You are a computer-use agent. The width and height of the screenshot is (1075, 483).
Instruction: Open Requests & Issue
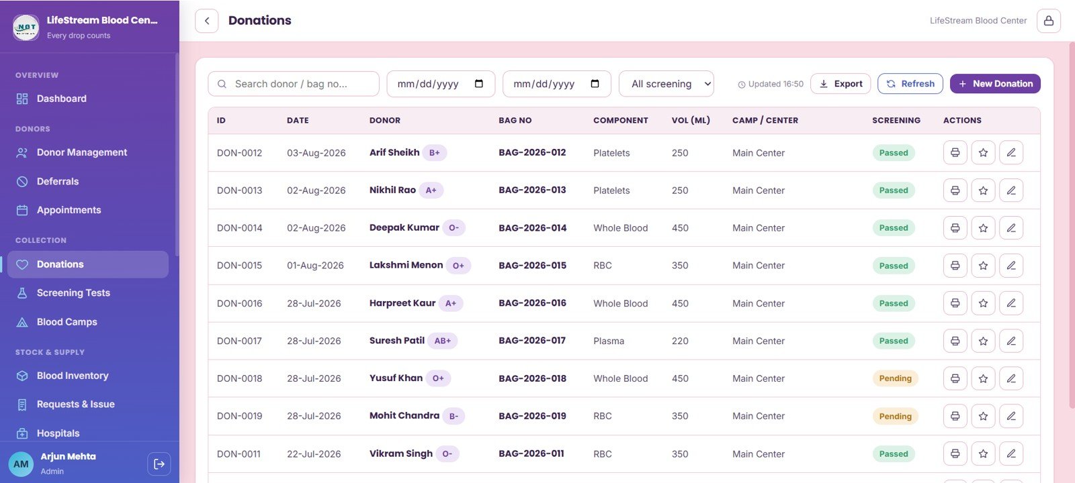[x=87, y=404]
